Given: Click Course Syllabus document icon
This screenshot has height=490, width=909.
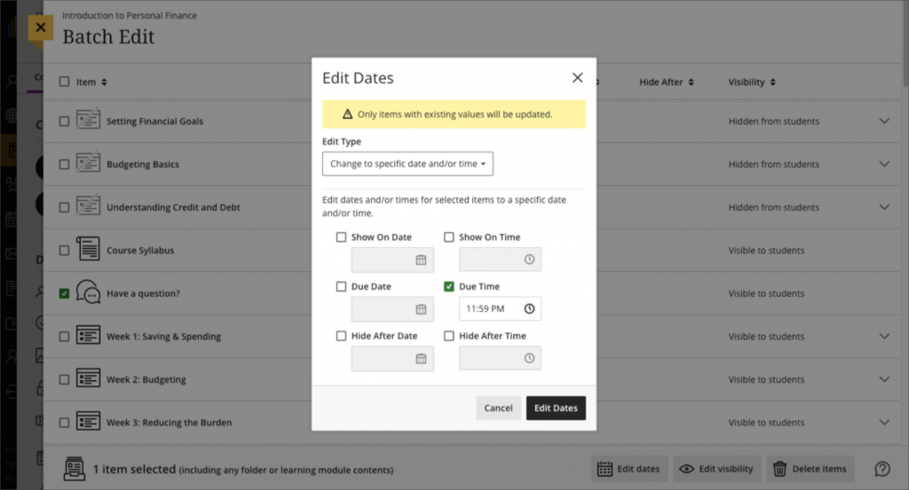Looking at the screenshot, I should coord(88,249).
